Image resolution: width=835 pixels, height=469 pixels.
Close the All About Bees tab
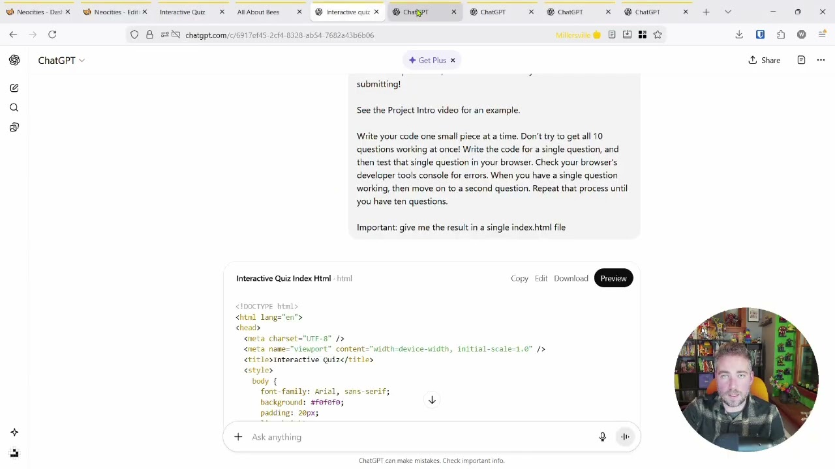pyautogui.click(x=299, y=12)
